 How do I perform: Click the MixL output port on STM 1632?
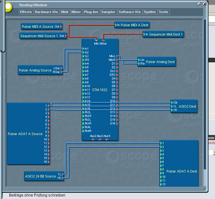tap(117, 56)
